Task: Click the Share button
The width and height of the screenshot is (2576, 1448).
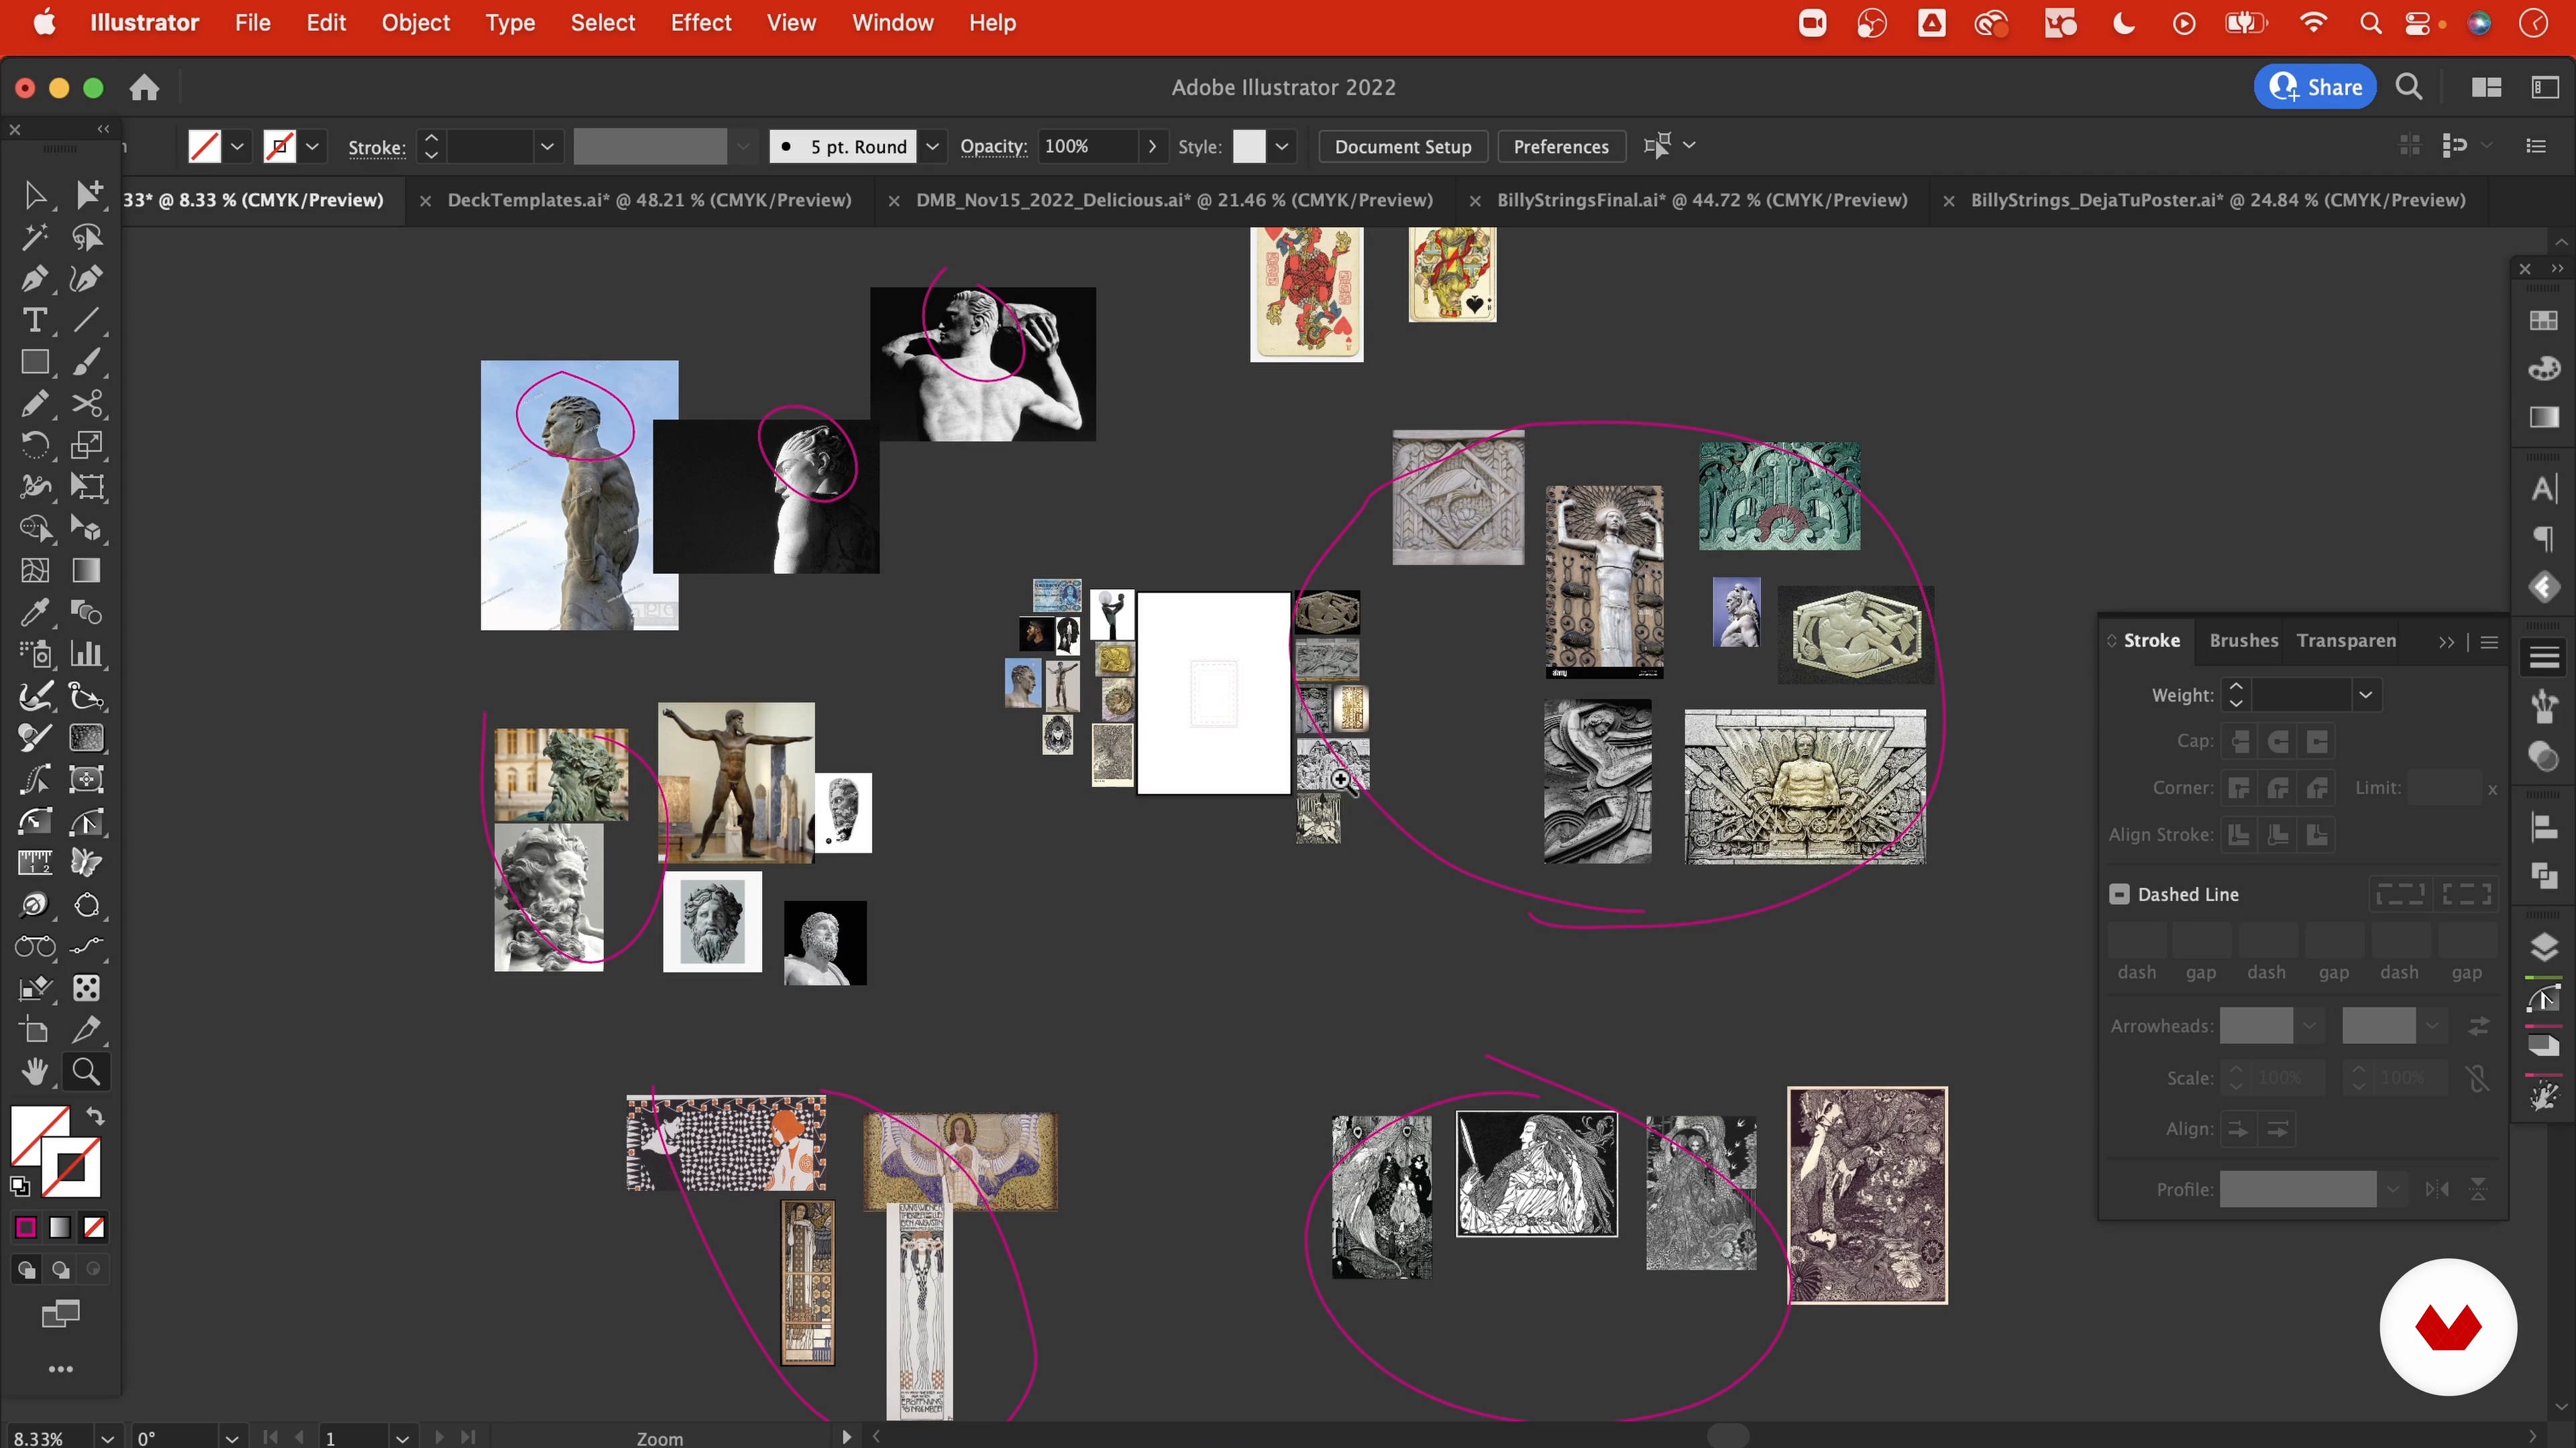Action: pos(2315,88)
